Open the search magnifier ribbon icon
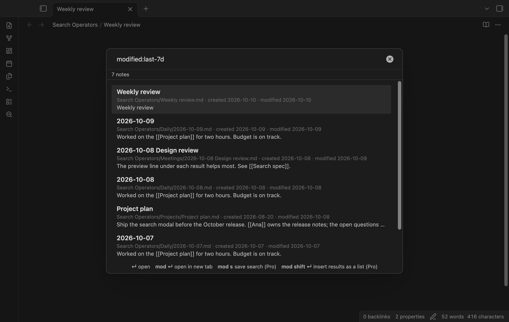Screen dimensions: 509x322 [x=9, y=114]
